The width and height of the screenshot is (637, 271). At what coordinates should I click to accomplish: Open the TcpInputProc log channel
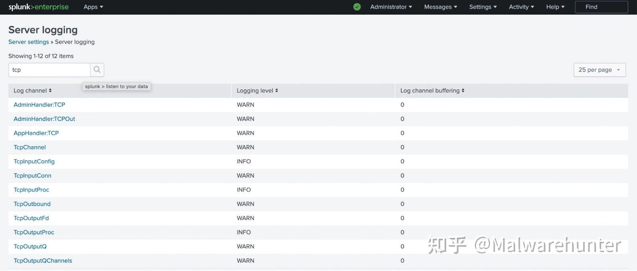point(31,190)
